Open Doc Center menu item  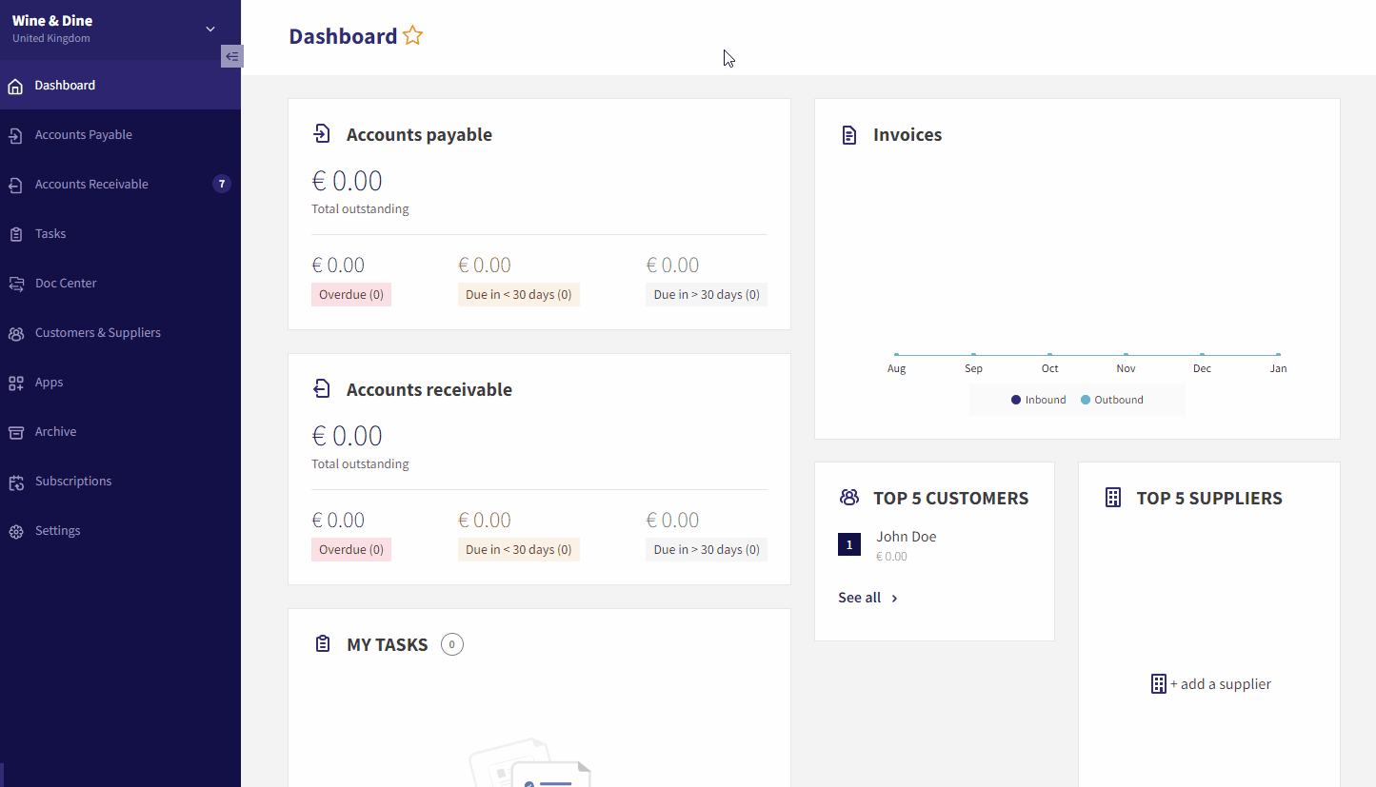coord(120,284)
